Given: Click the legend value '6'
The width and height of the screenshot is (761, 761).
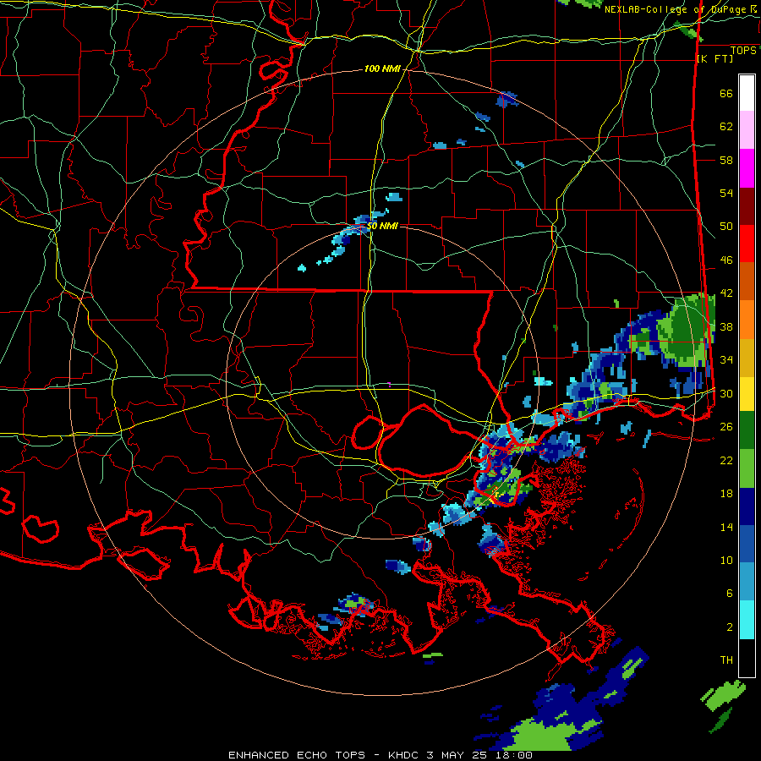Looking at the screenshot, I should point(730,594).
